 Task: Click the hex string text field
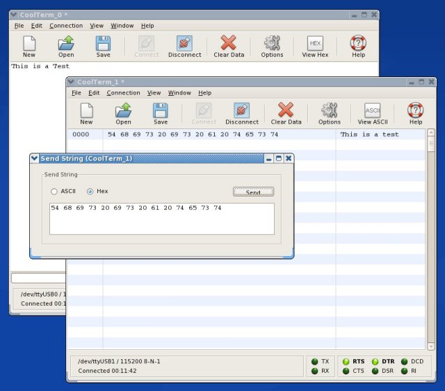click(x=162, y=219)
